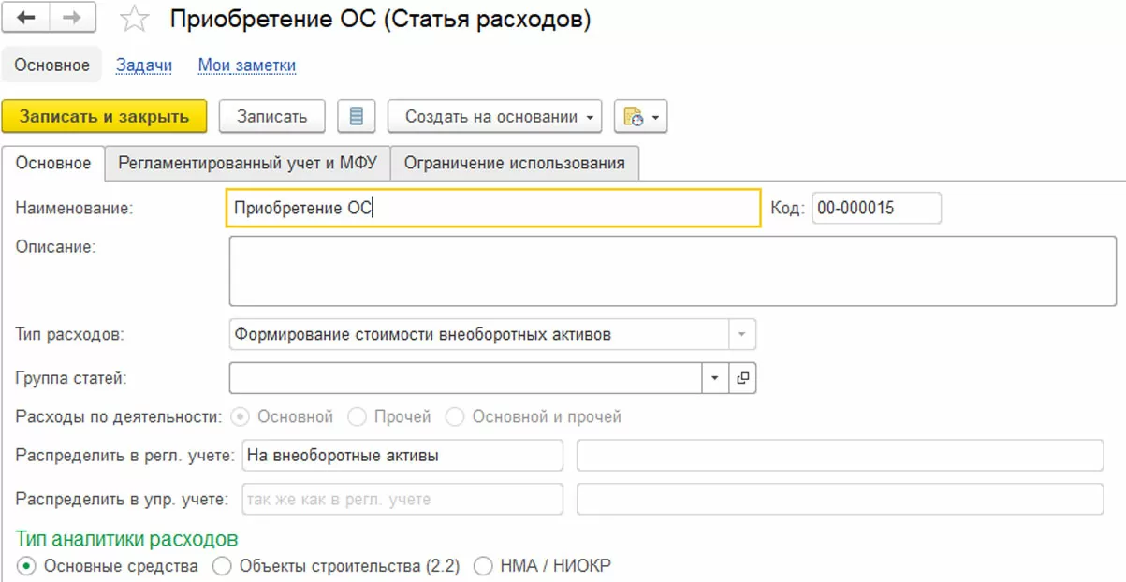Switch to Основное navigation section
Screen dimensions: 1126x582
click(x=52, y=65)
